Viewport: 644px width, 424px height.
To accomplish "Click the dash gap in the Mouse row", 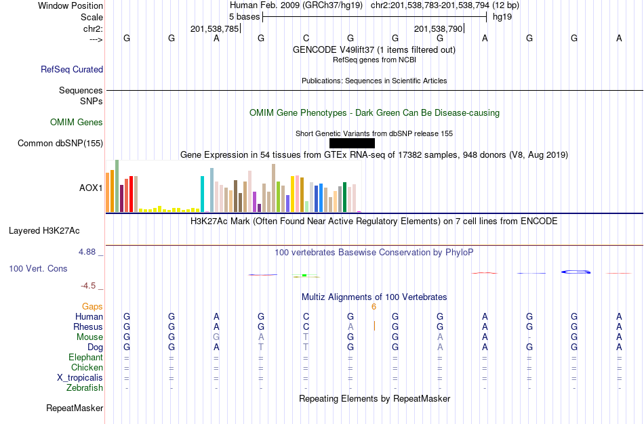I will (x=529, y=337).
